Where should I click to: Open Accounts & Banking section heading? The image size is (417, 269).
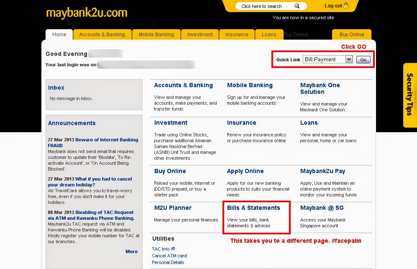[x=184, y=85]
